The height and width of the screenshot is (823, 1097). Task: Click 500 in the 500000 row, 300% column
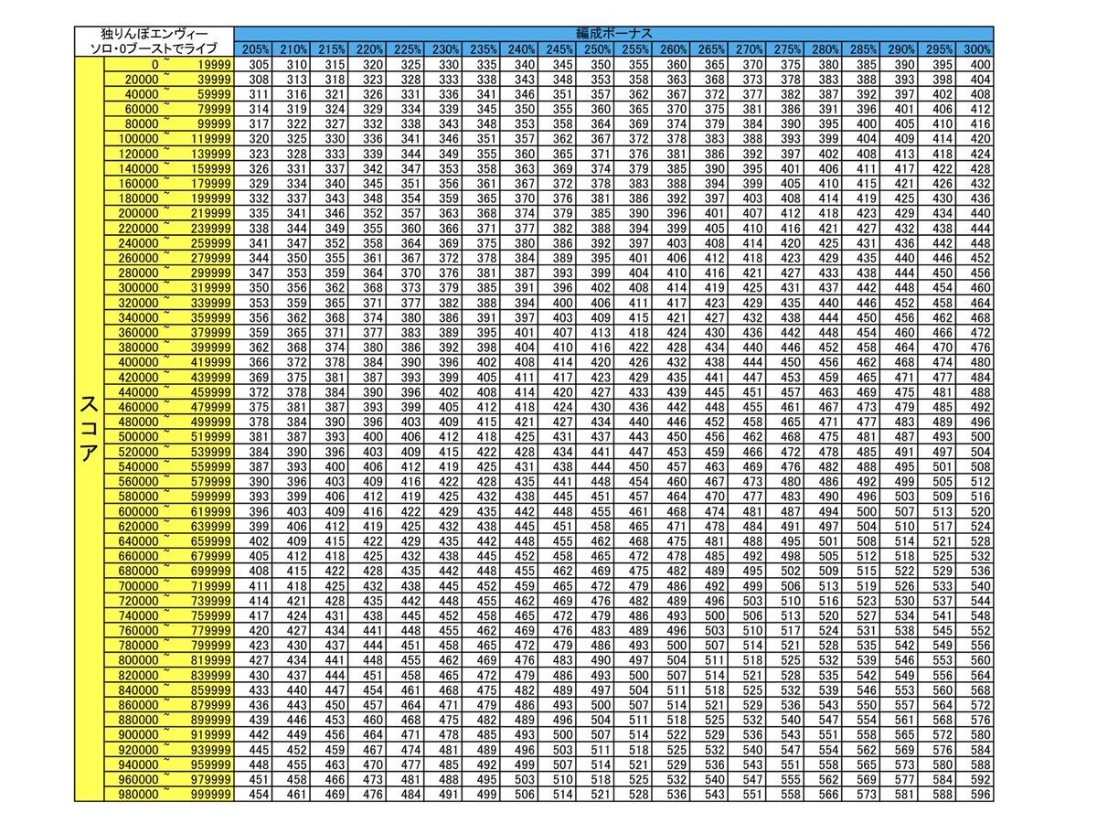point(975,436)
